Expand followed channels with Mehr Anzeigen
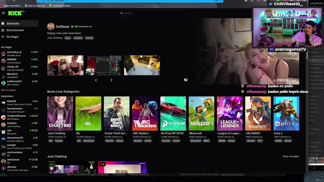Viewport: 324px width, 182px height. coord(8,90)
